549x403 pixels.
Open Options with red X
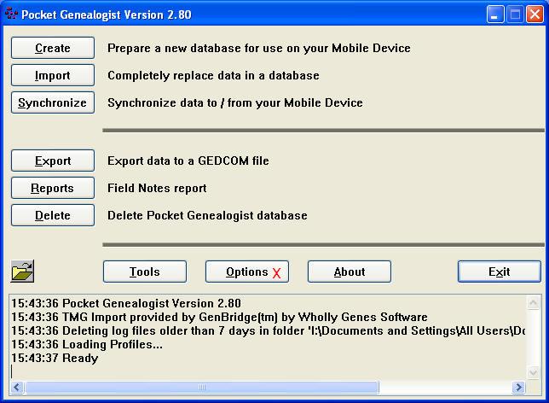[x=247, y=272]
